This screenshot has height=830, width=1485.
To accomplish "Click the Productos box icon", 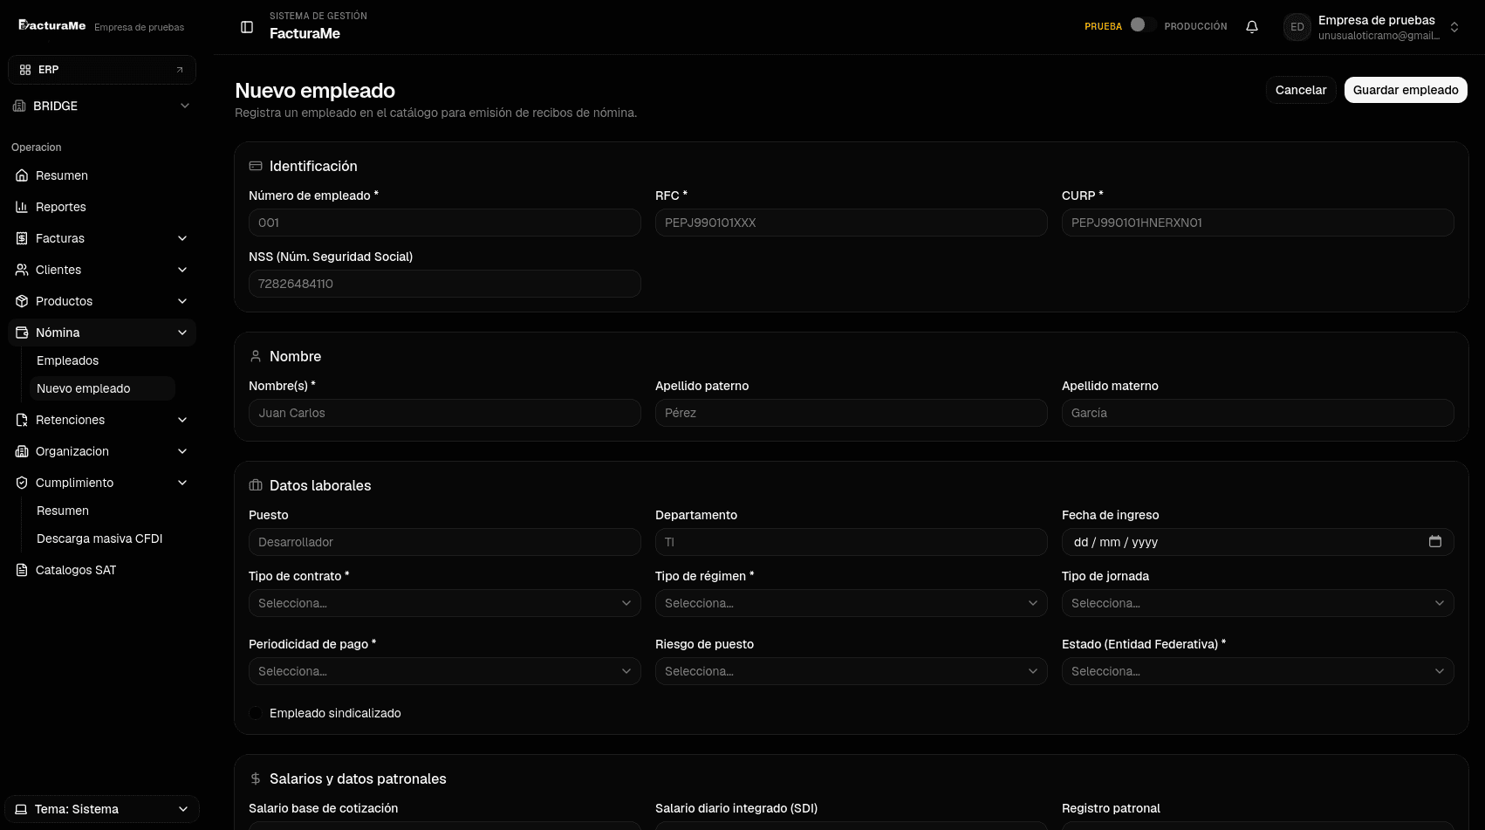I will coord(22,301).
